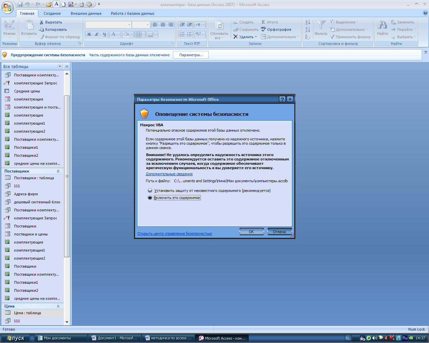Open 'Дополнительные сведения' link
Screen dimensions: 429x343
[169, 174]
